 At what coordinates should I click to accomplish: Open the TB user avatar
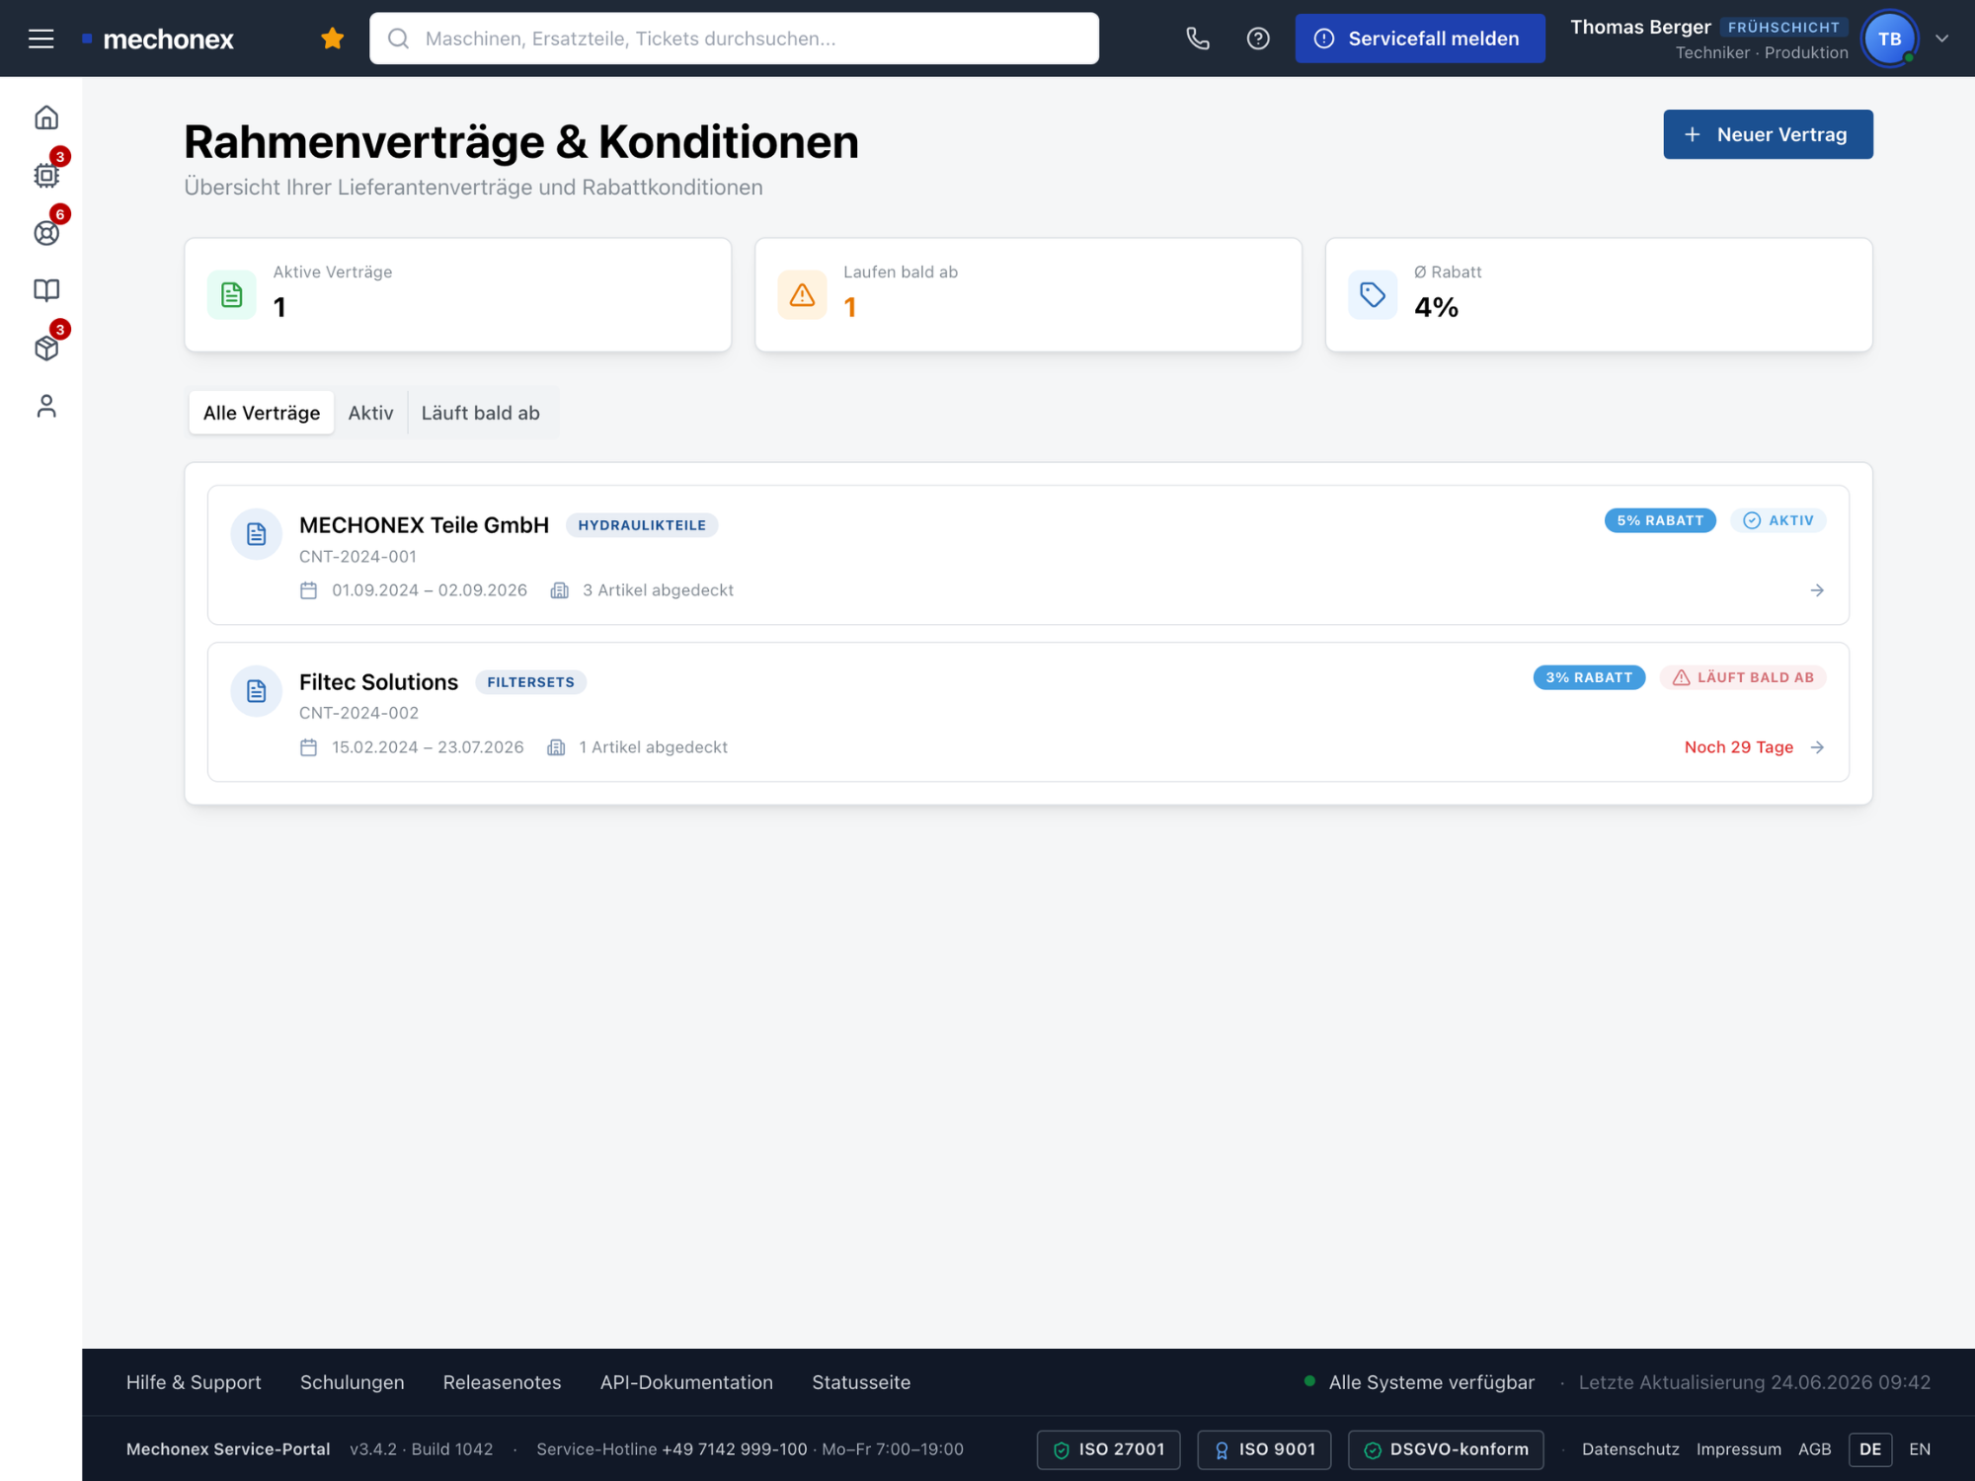(x=1889, y=39)
